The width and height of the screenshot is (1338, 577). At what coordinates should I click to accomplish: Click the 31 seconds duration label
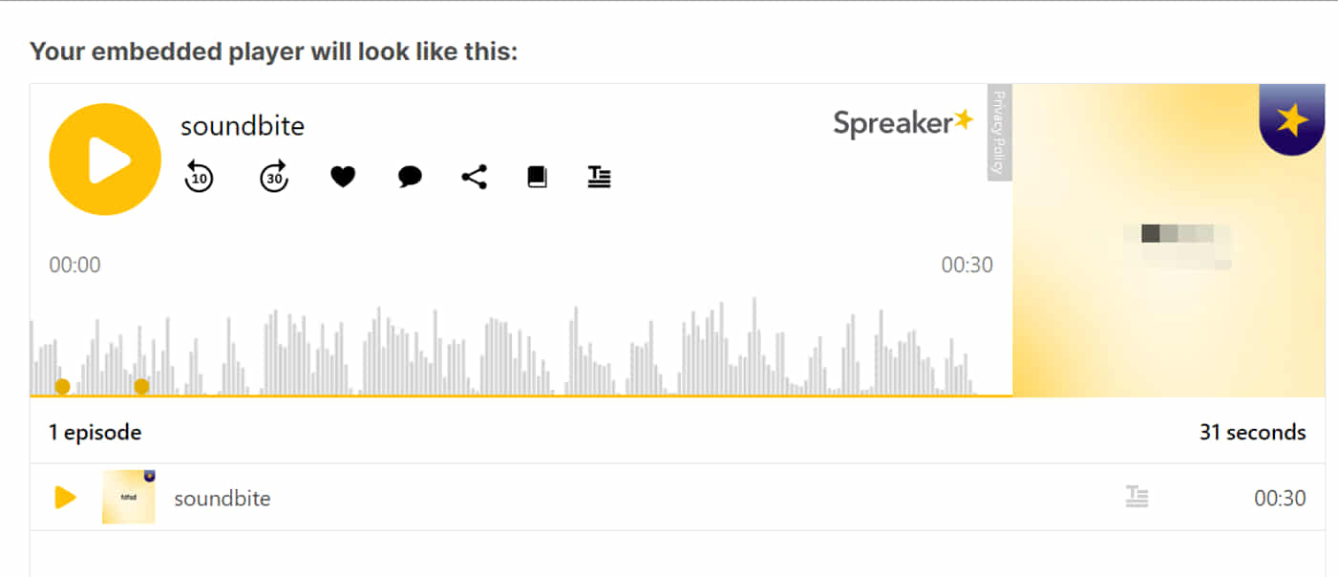coord(1252,432)
